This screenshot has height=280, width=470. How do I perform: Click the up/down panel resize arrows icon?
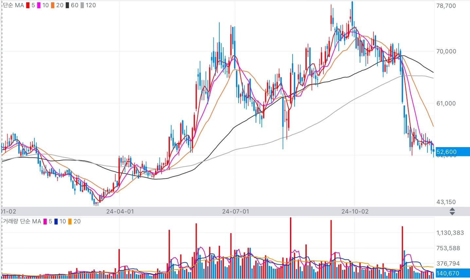click(452, 212)
